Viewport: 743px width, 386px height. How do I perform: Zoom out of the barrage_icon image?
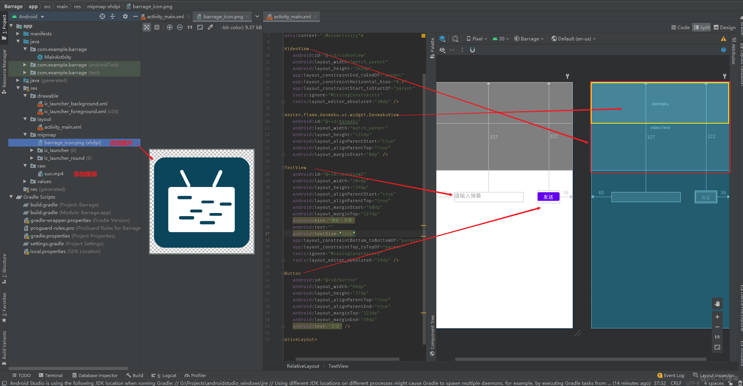180,27
